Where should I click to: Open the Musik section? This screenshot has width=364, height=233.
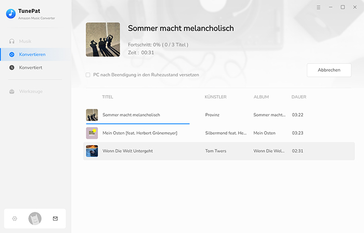[x=25, y=41]
